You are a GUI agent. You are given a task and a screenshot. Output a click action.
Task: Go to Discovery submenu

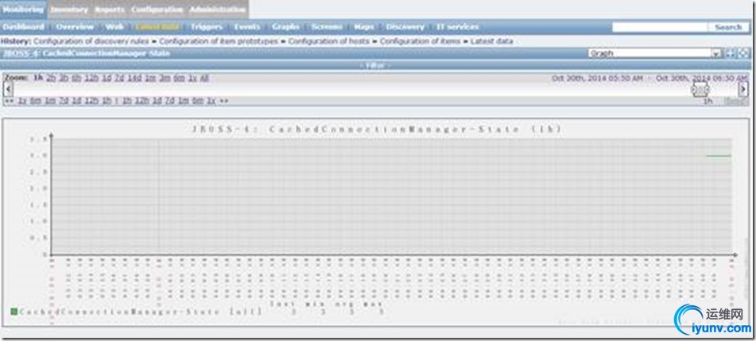pyautogui.click(x=405, y=27)
